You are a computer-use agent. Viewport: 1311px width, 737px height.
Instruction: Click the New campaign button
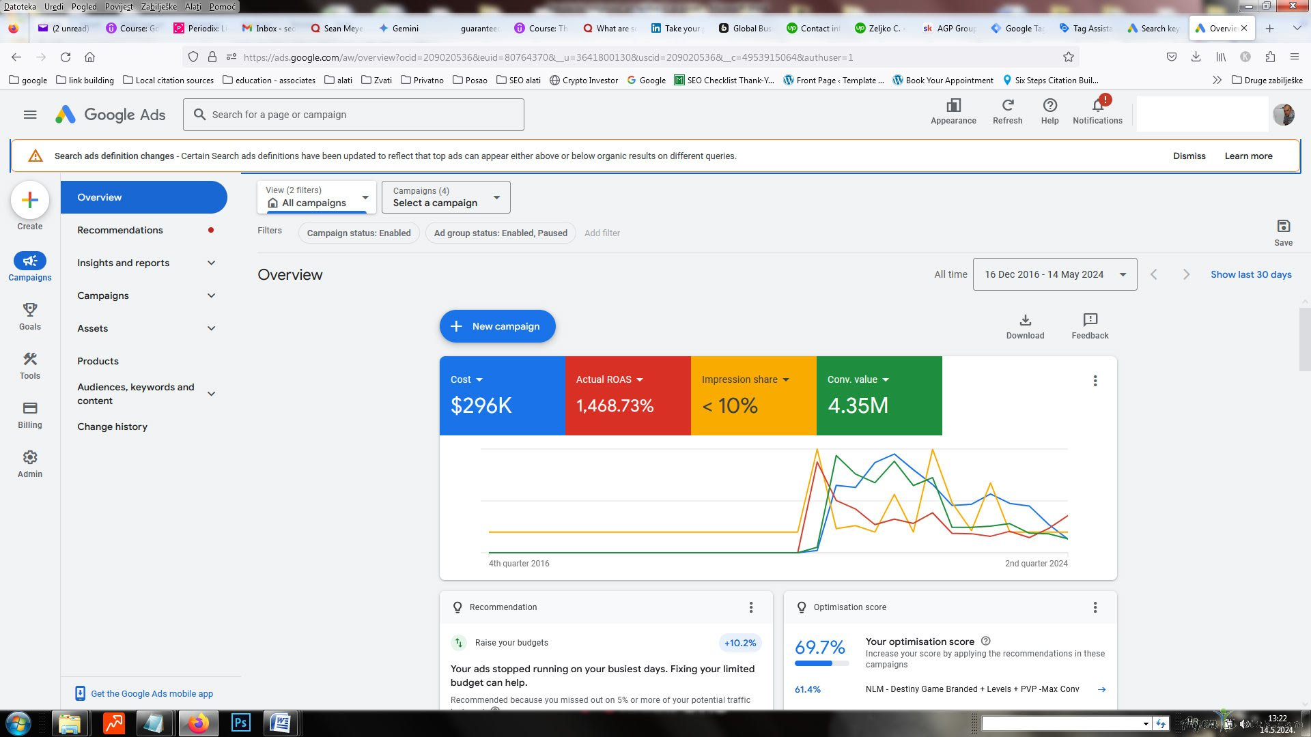click(x=497, y=326)
